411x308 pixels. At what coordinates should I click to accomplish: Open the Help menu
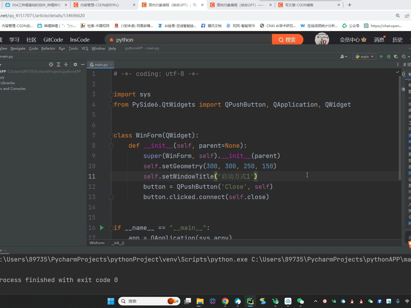pyautogui.click(x=112, y=48)
